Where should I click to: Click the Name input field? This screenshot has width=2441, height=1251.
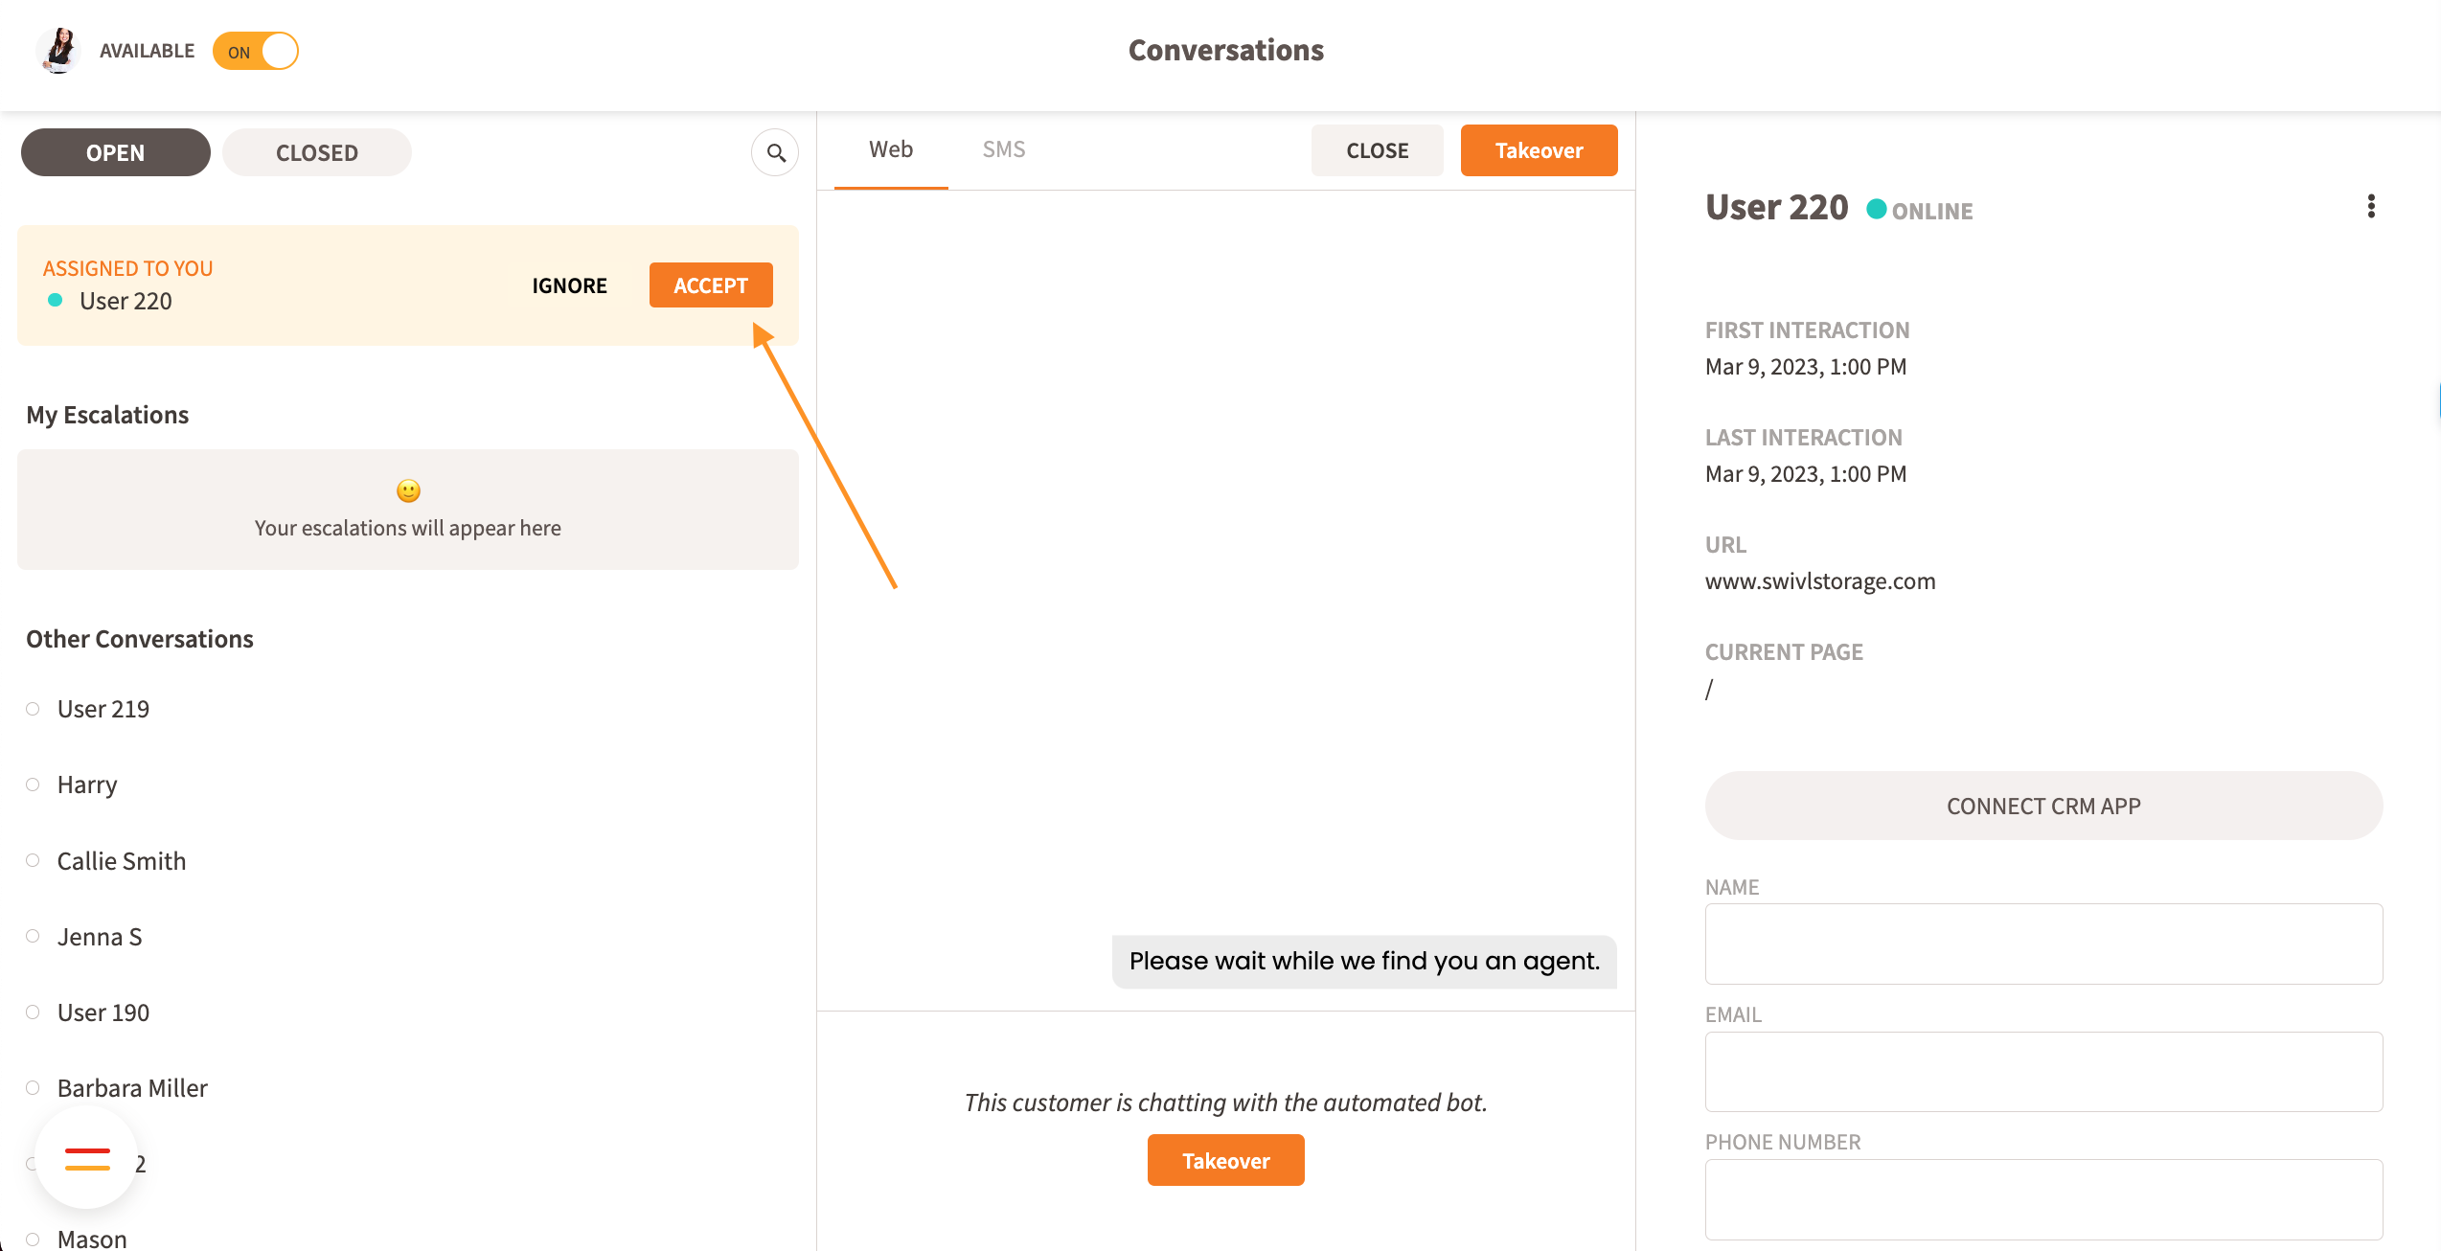pos(2043,944)
